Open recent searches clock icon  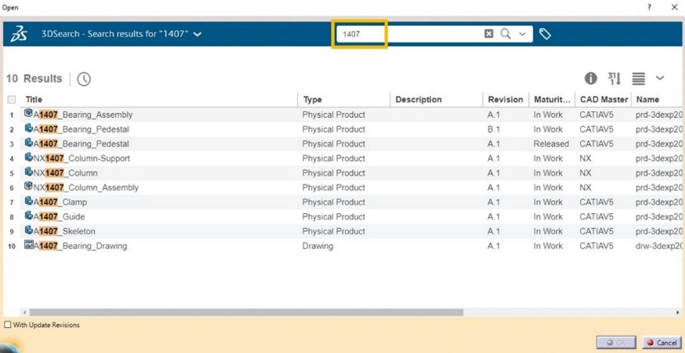84,78
